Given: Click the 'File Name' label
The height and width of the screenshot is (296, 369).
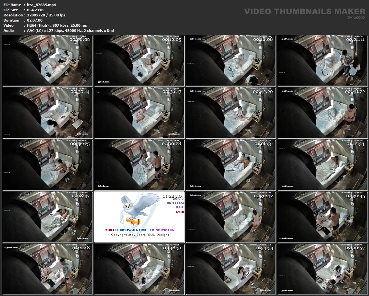Looking at the screenshot, I should coord(12,5).
